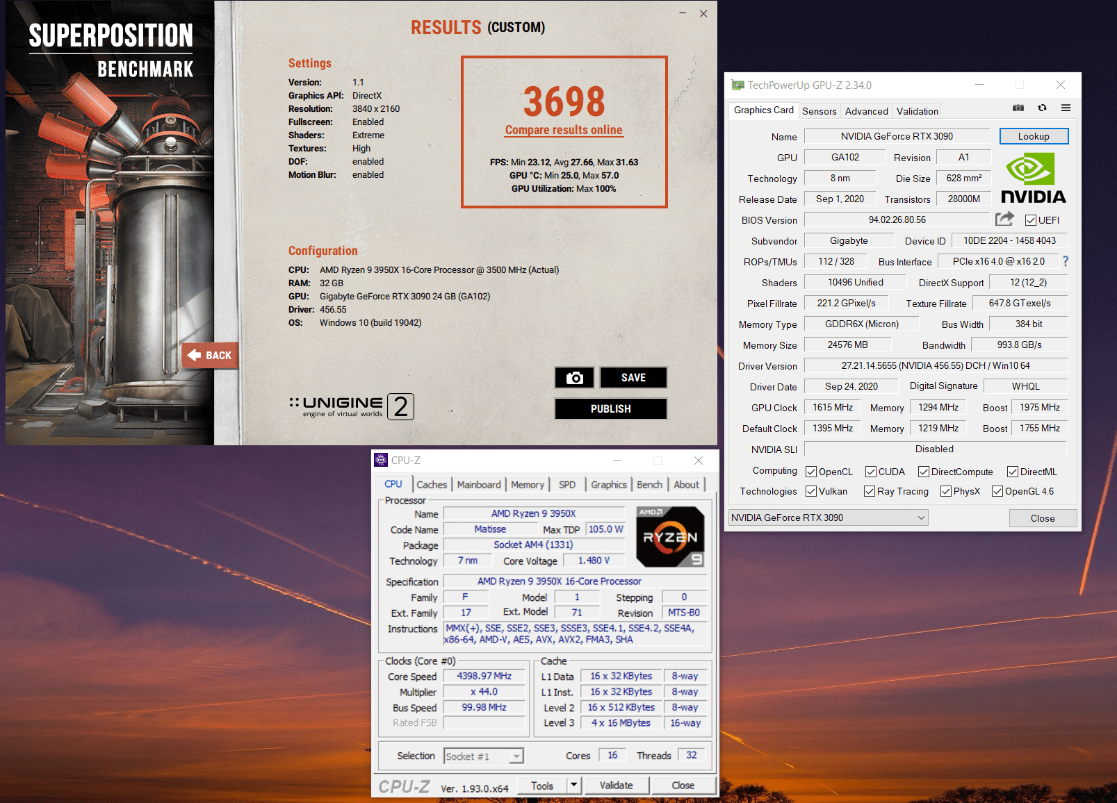Toggle the DirectML checkbox

tap(1013, 472)
